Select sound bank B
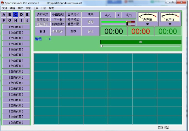Image resolution: width=189 pixels, height=131 pixels. tap(10, 14)
